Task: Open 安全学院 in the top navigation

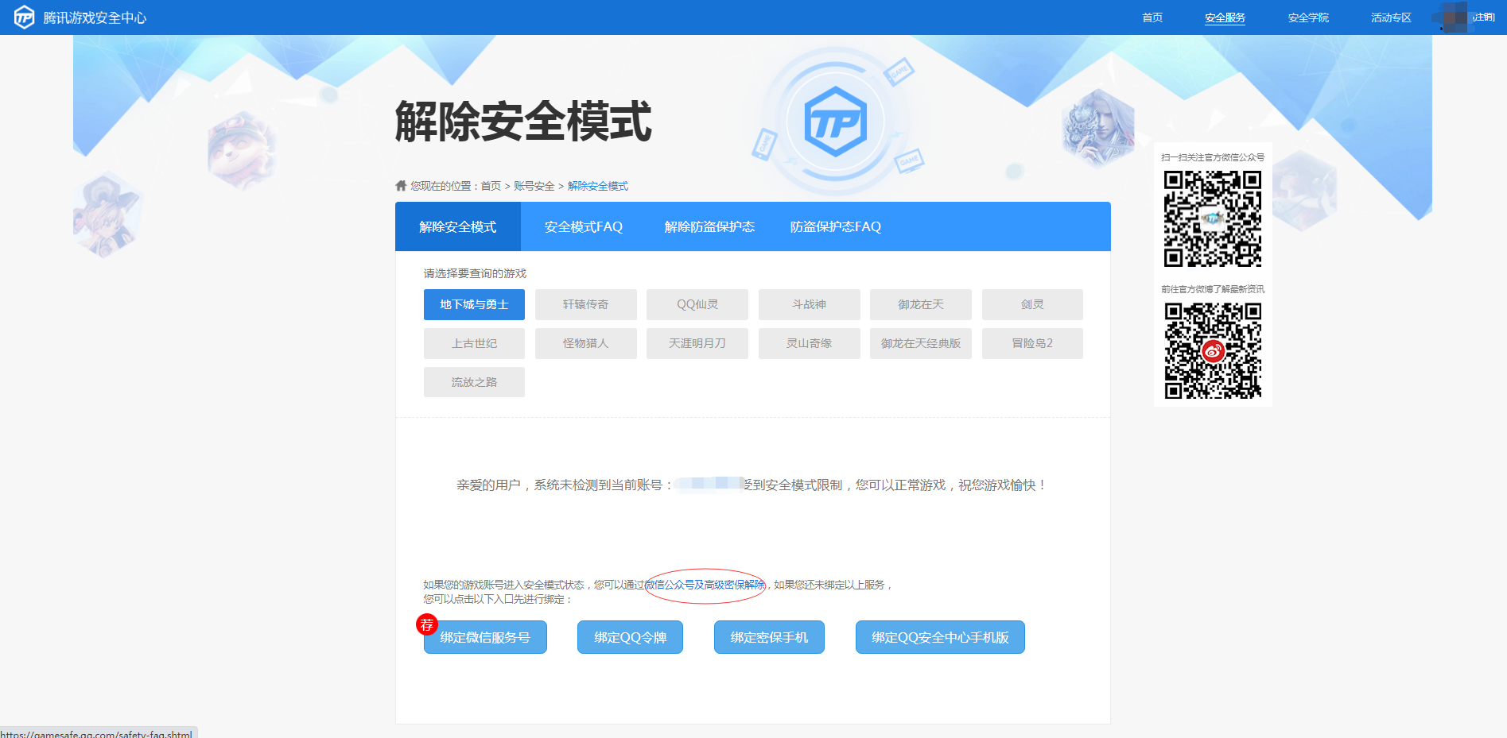Action: [x=1308, y=17]
